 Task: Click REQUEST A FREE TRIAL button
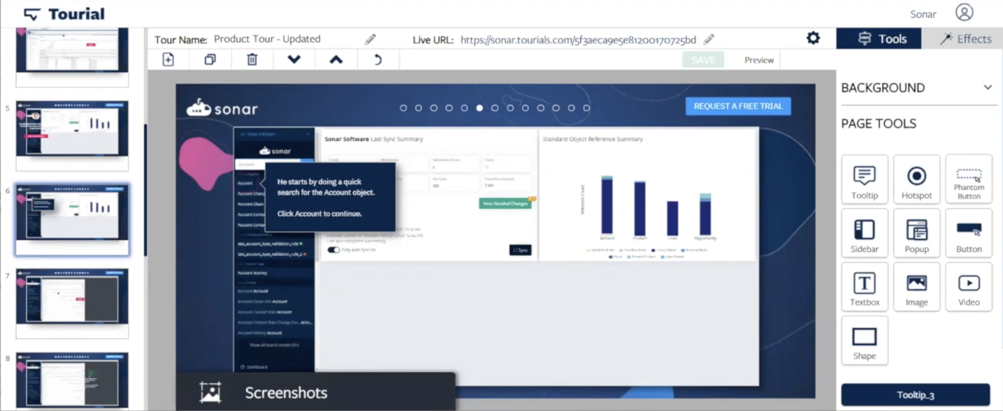[738, 106]
